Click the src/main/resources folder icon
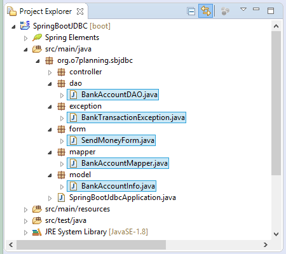This screenshot has width=286, height=254. 37,209
